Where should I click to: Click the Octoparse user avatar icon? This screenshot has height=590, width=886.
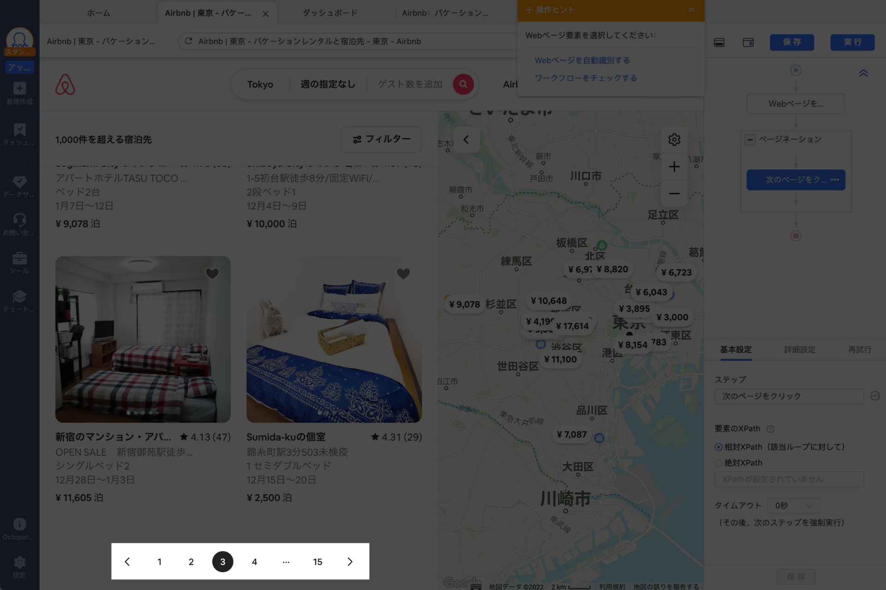[x=19, y=41]
